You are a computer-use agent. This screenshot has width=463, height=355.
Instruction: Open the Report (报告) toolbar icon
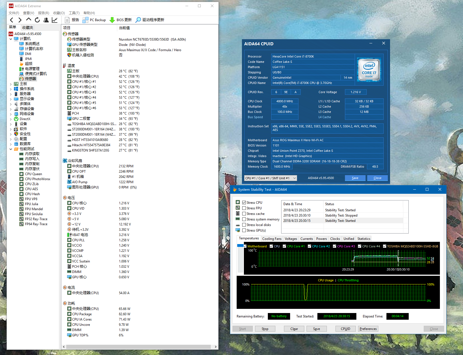point(67,20)
